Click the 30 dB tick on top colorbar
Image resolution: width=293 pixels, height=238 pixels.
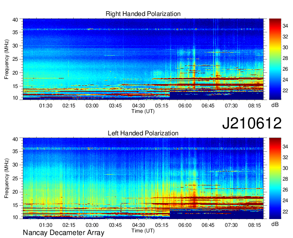285,47
